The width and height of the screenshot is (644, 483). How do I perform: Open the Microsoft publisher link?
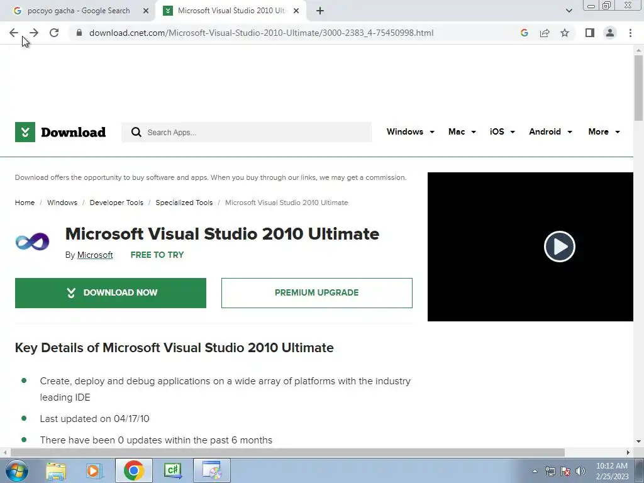point(95,255)
